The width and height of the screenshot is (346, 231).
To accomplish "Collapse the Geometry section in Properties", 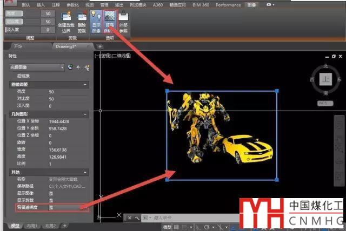I will tap(85, 114).
